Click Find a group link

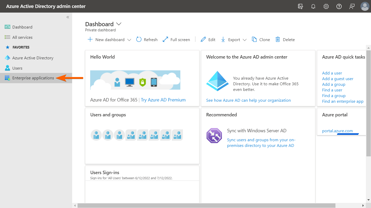[x=334, y=96]
